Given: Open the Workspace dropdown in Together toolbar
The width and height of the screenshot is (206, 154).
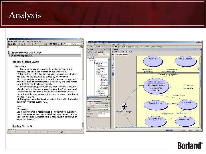Looking at the screenshot, I should [x=177, y=46].
